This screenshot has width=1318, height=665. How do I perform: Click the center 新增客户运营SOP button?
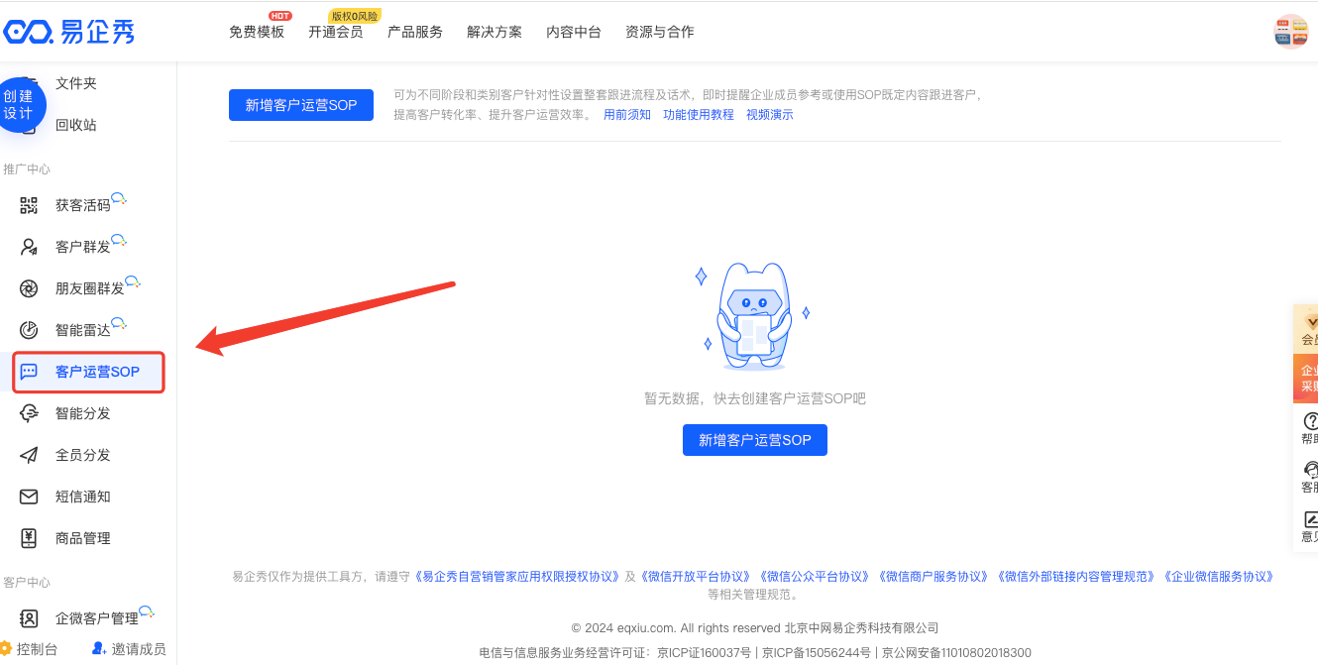tap(755, 440)
